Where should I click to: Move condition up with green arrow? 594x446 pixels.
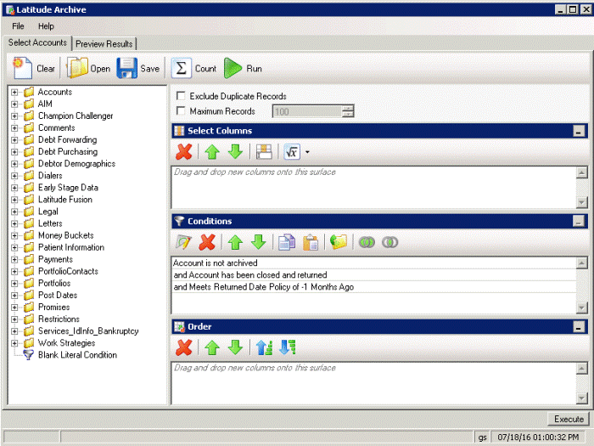point(235,242)
